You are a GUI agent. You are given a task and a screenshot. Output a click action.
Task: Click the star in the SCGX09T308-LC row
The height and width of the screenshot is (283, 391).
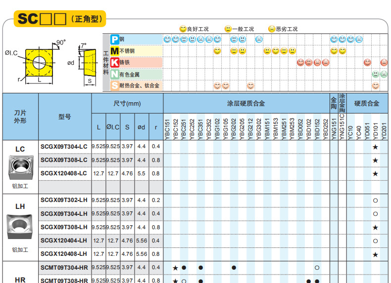(x=375, y=161)
